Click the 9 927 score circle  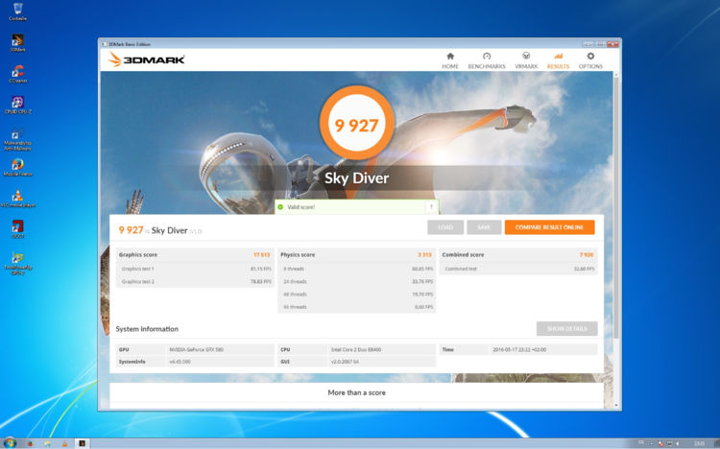pyautogui.click(x=357, y=123)
